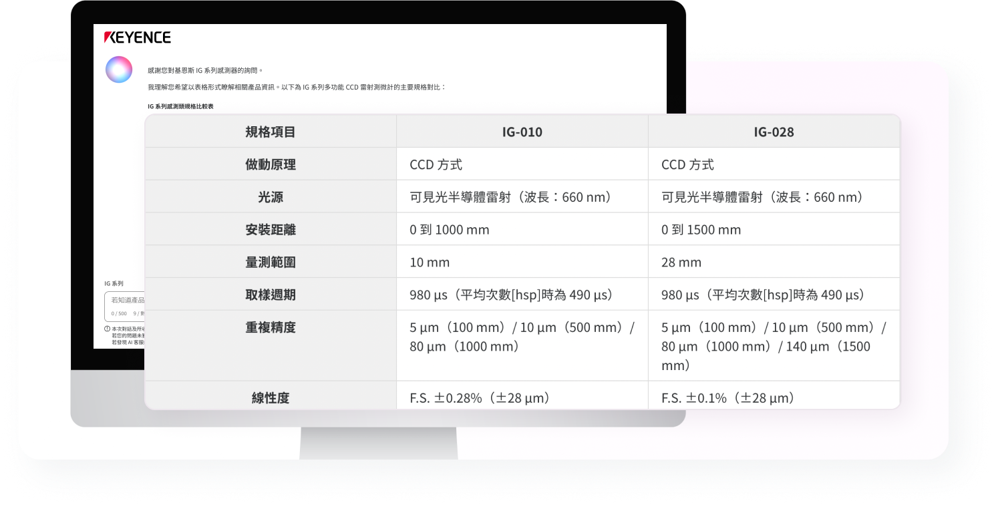
Task: Click the '28 mm' measurement range cell
Action: (774, 262)
